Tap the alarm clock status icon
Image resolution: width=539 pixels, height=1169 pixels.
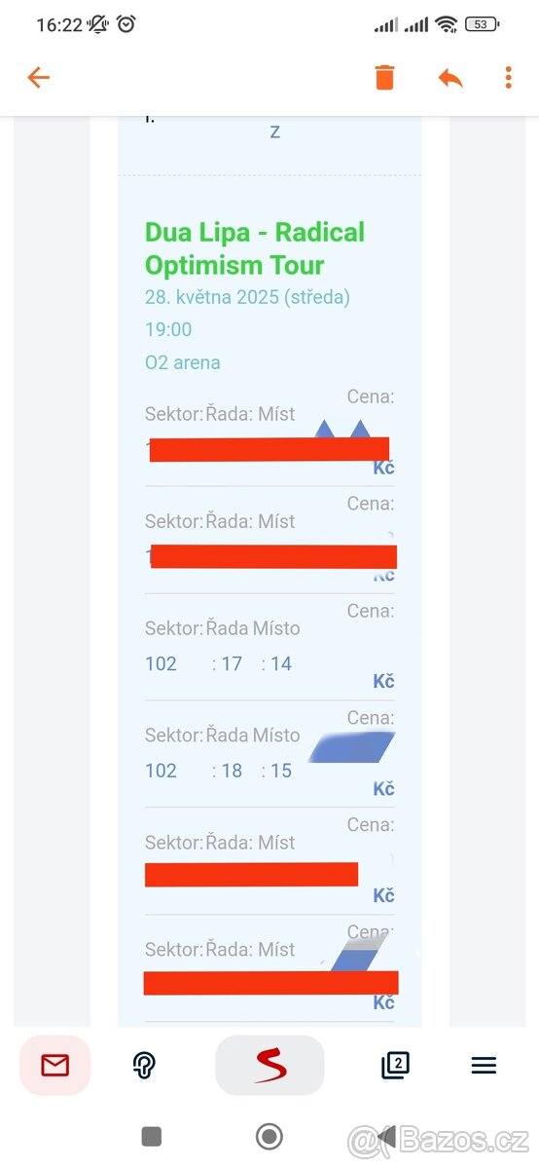click(126, 24)
